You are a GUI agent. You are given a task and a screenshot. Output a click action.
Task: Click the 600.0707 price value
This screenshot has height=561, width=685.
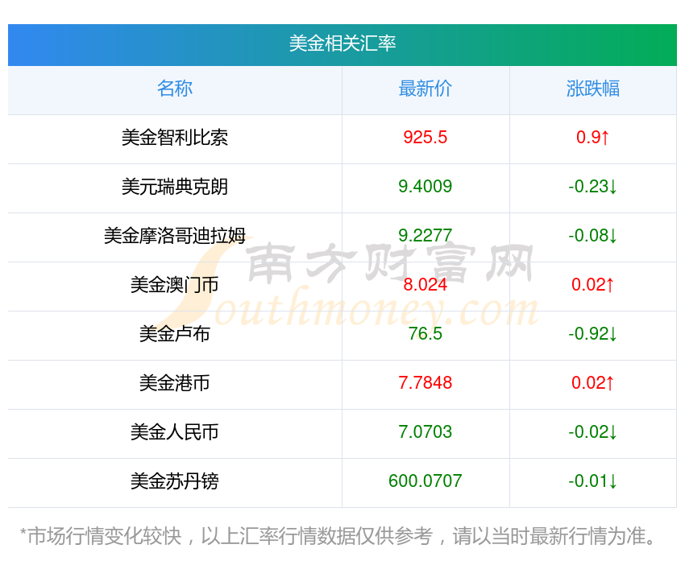(425, 481)
